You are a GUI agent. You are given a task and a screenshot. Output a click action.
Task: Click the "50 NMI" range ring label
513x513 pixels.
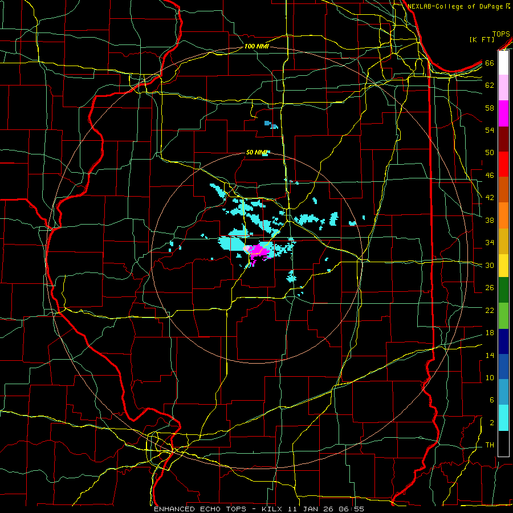[x=257, y=152]
